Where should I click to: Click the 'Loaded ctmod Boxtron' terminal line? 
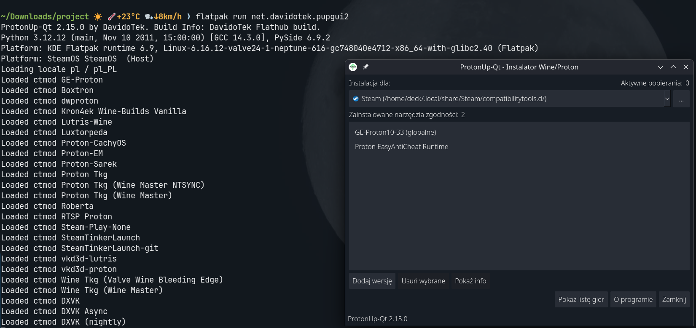(47, 91)
